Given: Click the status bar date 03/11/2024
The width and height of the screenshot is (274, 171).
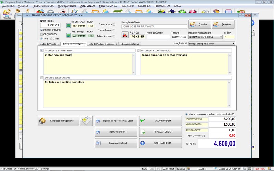Looking at the screenshot, I should tap(169, 169).
